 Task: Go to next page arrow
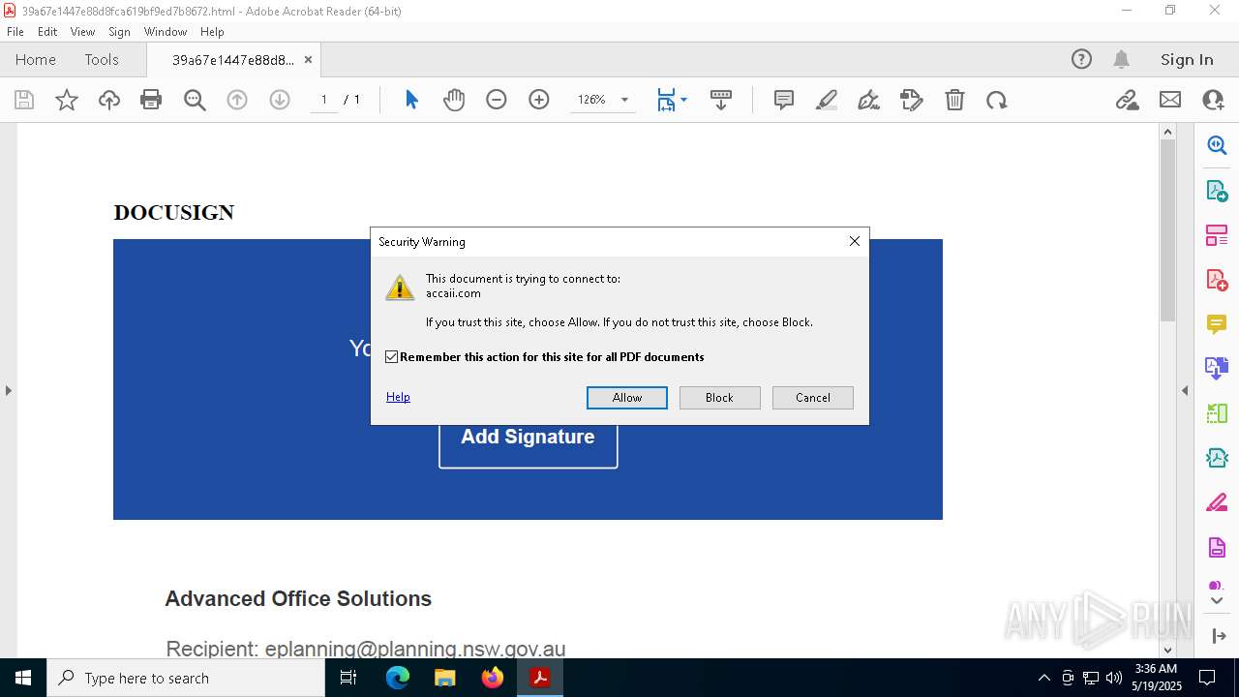pos(280,100)
